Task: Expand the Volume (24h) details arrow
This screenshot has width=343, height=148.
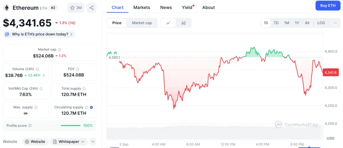Action: pos(44,76)
